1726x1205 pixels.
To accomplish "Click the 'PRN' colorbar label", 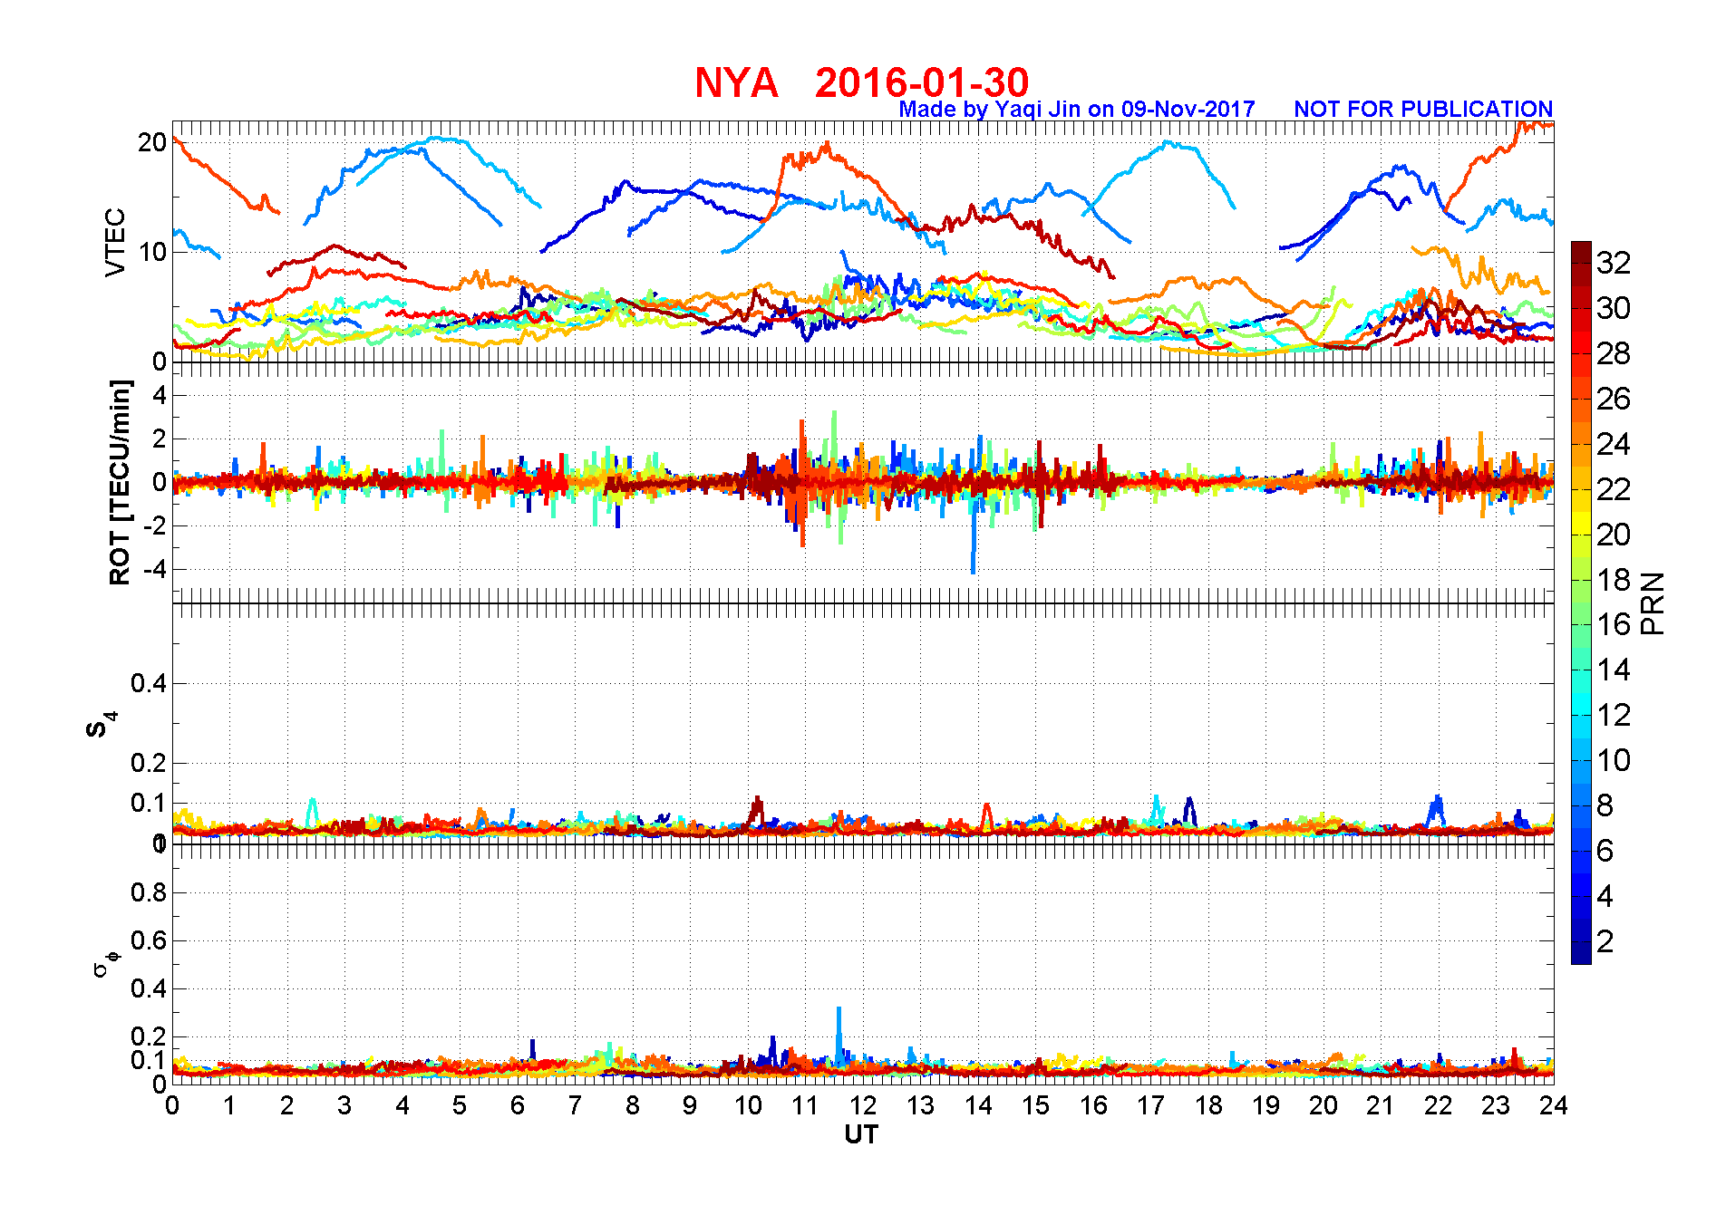I will [x=1653, y=602].
